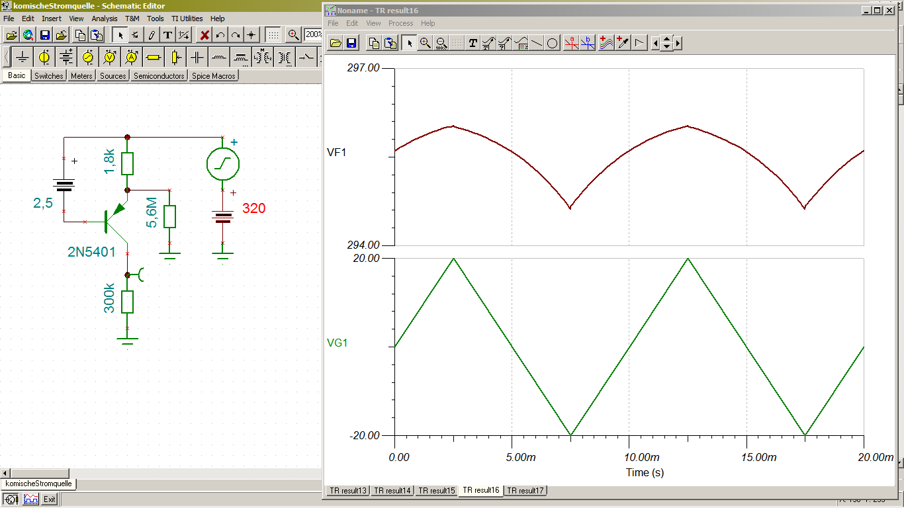Screen dimensions: 904x508
Task: Insert a ground component
Action: (23, 58)
